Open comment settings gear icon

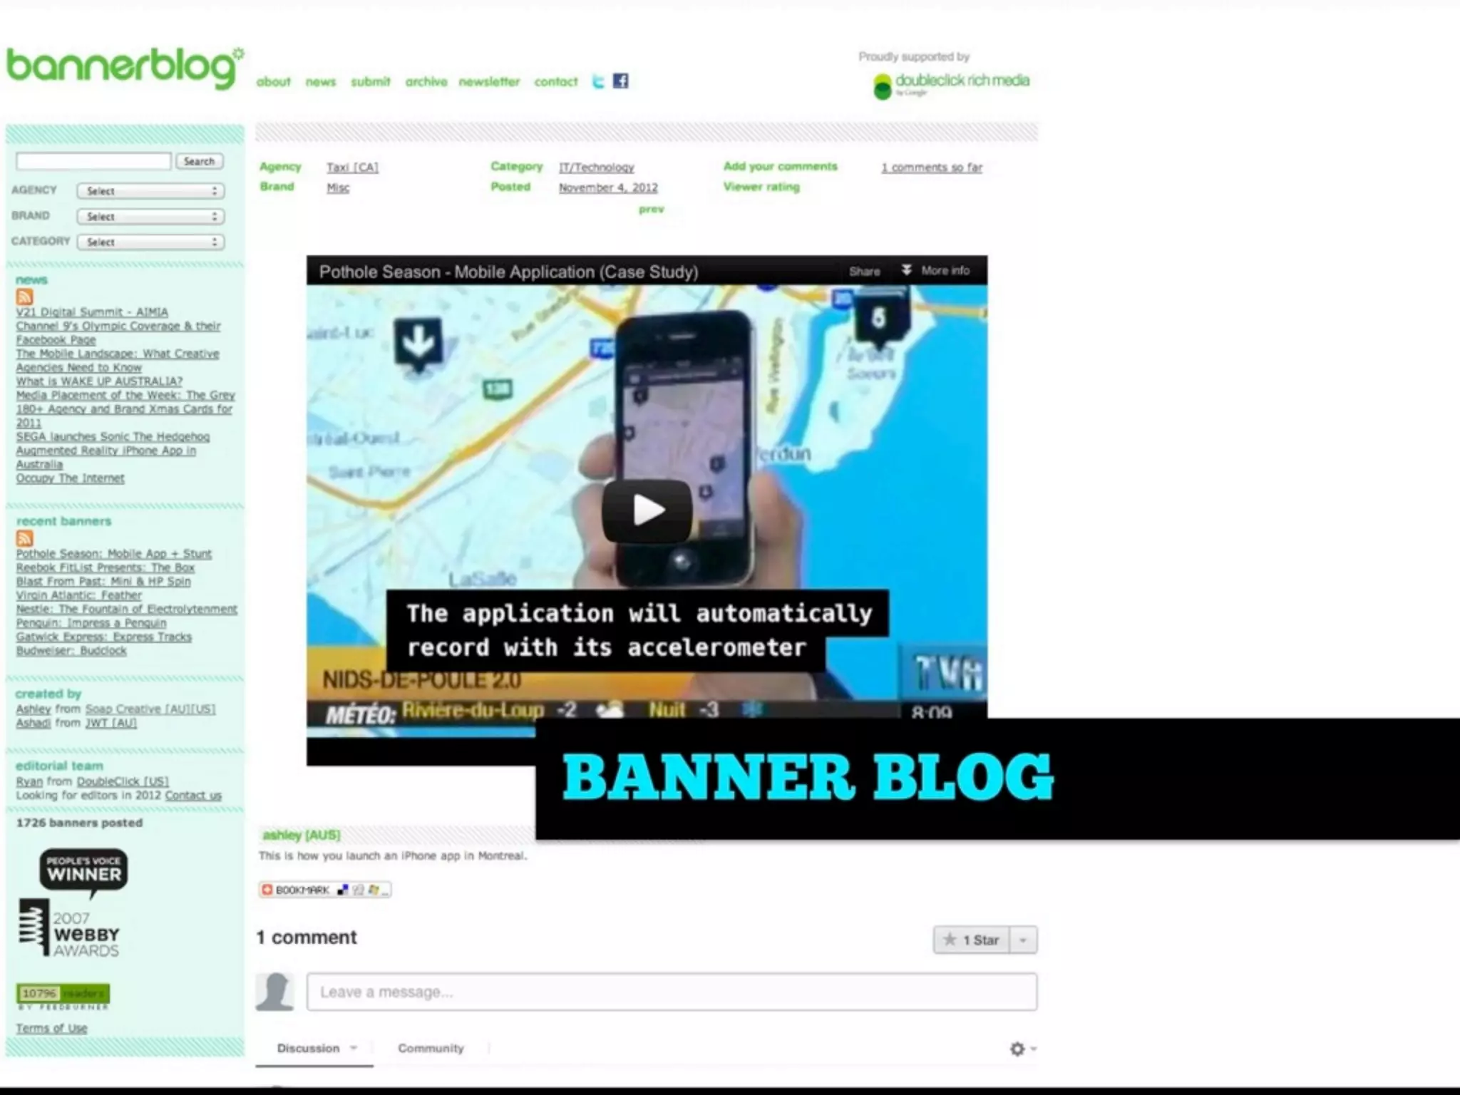pos(1018,1049)
